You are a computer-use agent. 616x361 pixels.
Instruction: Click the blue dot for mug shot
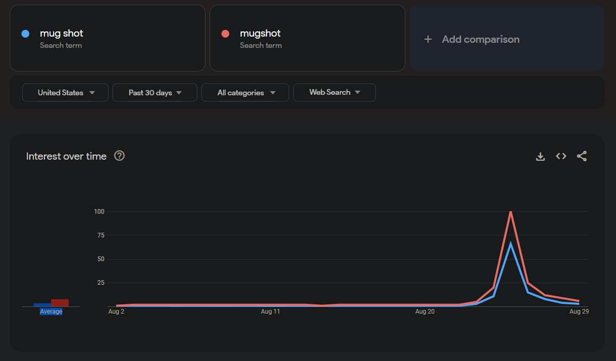pos(25,33)
